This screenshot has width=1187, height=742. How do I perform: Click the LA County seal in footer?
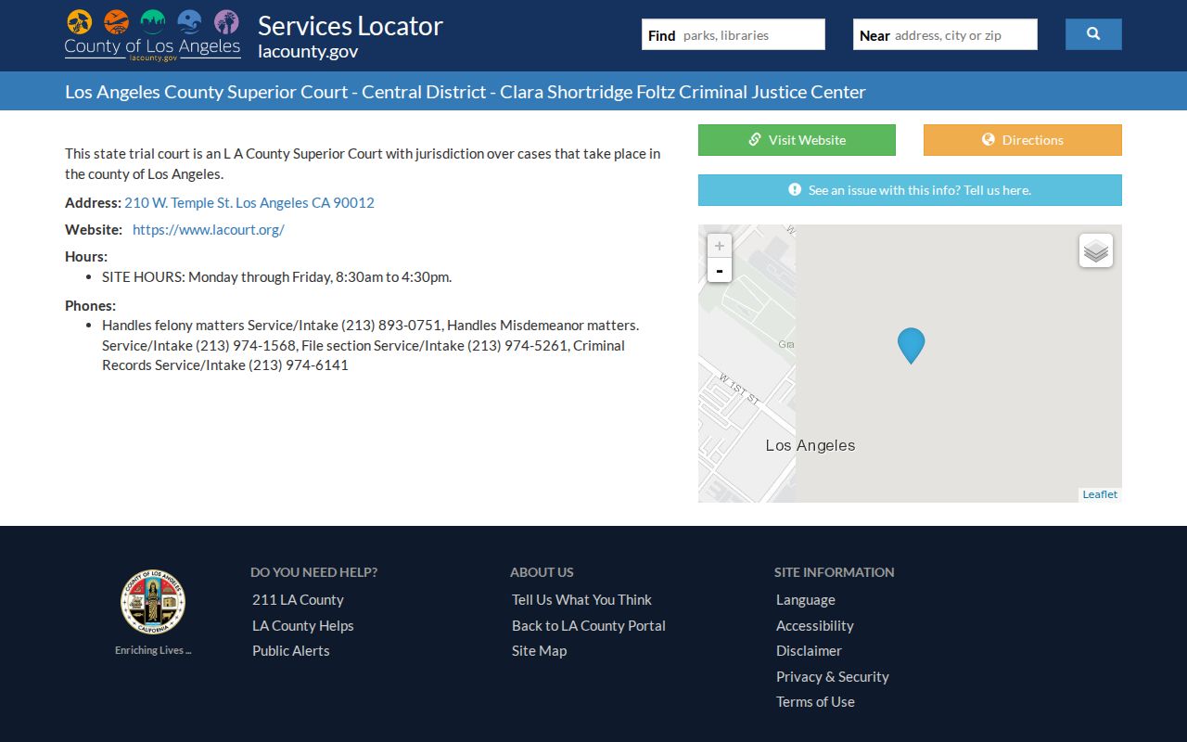point(153,602)
